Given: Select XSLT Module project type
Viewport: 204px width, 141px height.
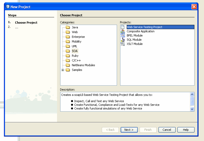Looking at the screenshot, I should click(135, 44).
